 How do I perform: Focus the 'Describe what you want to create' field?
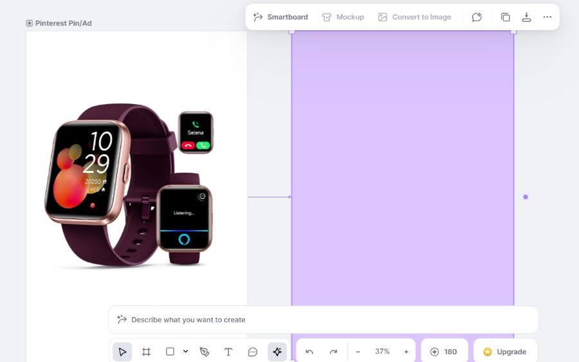323,320
